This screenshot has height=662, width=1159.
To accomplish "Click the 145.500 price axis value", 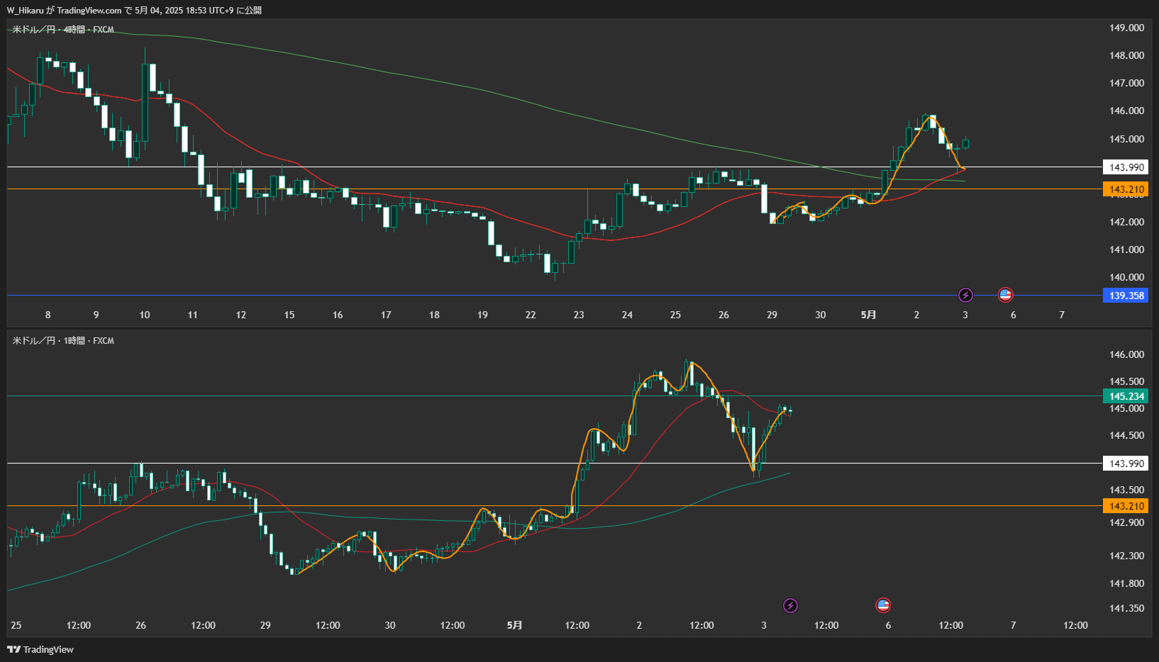I will pos(1126,381).
